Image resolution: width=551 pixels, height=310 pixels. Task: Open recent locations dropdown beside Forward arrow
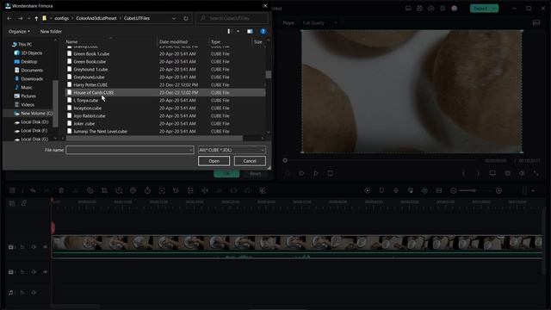click(x=28, y=18)
